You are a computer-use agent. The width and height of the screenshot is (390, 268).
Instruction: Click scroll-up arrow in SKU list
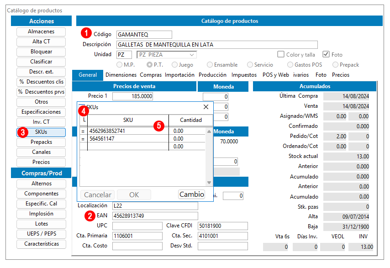tap(209, 131)
